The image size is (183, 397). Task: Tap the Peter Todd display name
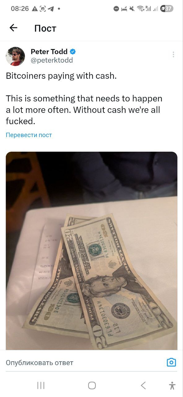pyautogui.click(x=49, y=51)
